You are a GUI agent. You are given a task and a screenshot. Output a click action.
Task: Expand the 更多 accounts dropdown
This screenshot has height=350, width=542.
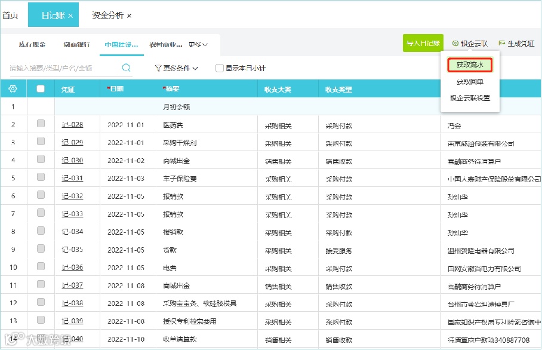pyautogui.click(x=198, y=45)
